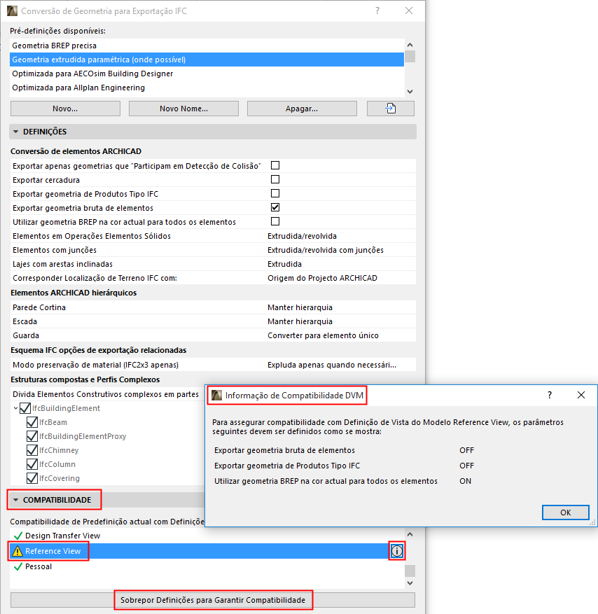Select the Pessoal compatibility row
Viewport: 598px width, 614px height.
click(207, 566)
